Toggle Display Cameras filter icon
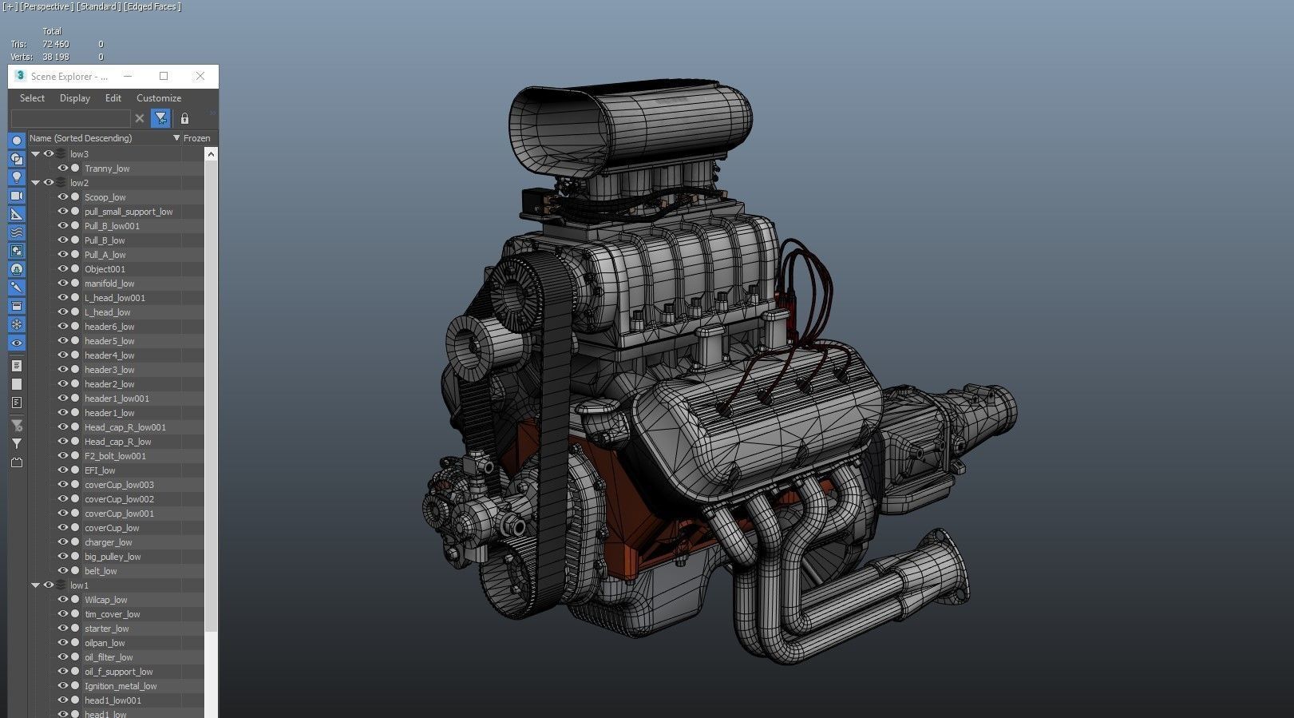 (x=17, y=196)
